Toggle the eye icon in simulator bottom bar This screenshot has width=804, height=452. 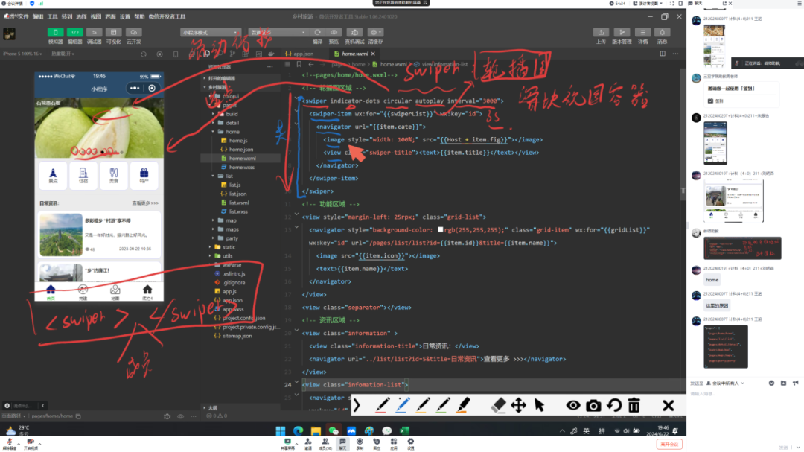pos(180,416)
